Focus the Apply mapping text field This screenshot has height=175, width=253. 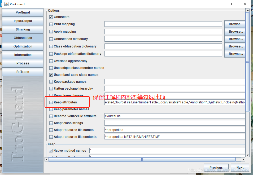(x=163, y=32)
